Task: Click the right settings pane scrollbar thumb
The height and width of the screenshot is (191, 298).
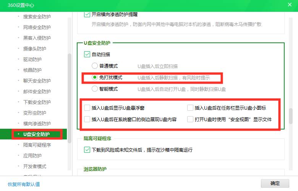Action: 291,116
